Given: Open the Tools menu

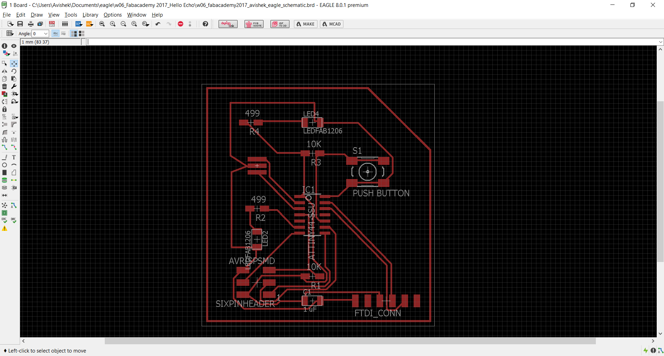Looking at the screenshot, I should 71,15.
